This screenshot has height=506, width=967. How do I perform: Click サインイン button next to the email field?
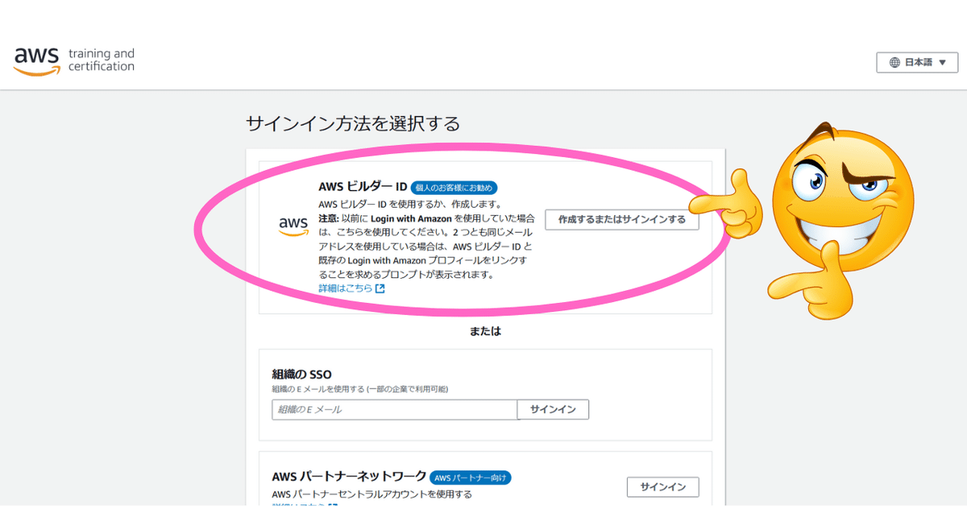pos(553,409)
